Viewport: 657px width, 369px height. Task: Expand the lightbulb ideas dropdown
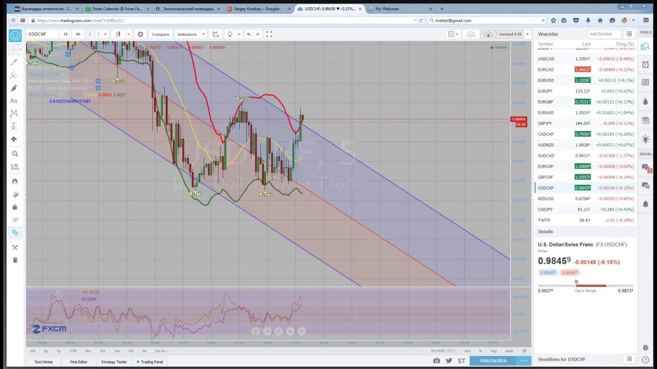coord(239,34)
